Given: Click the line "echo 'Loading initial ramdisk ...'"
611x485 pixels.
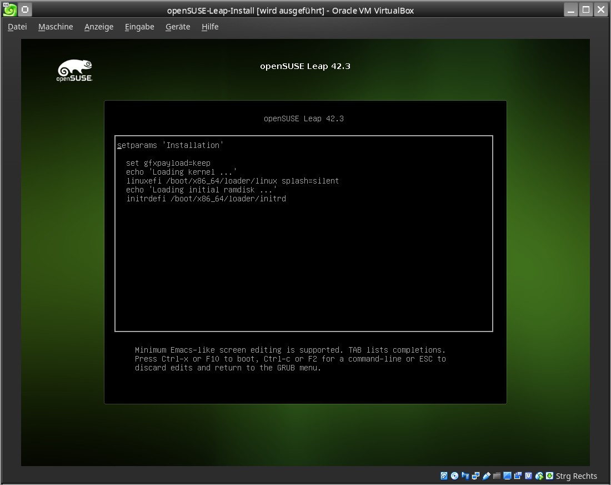Looking at the screenshot, I should pos(201,190).
